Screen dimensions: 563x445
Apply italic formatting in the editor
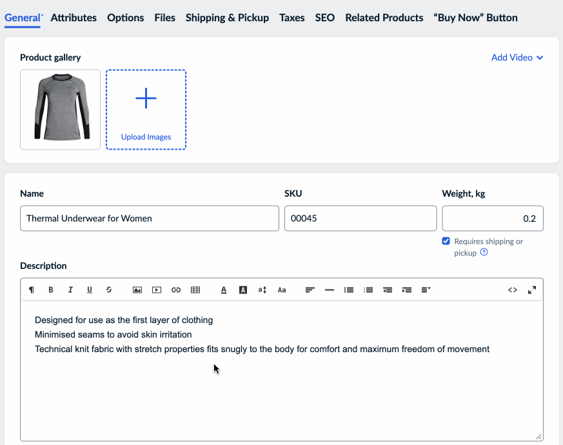[x=70, y=290]
